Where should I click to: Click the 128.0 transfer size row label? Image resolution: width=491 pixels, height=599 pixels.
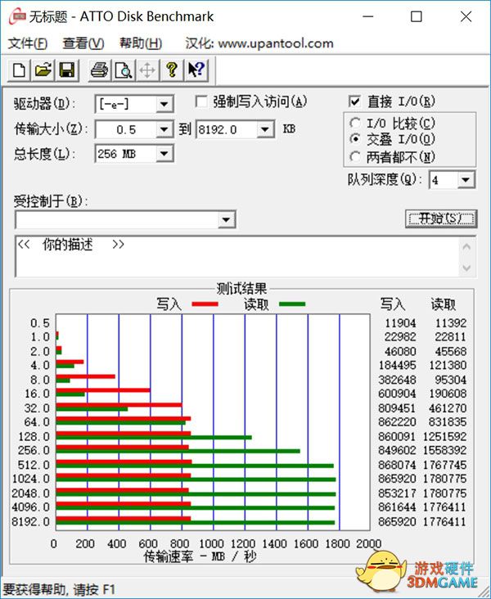[34, 436]
